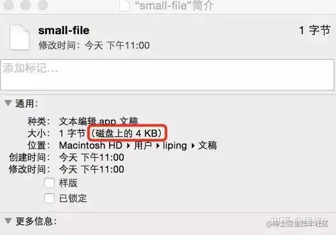
Task: Click the 文稿 path segment
Action: click(207, 146)
